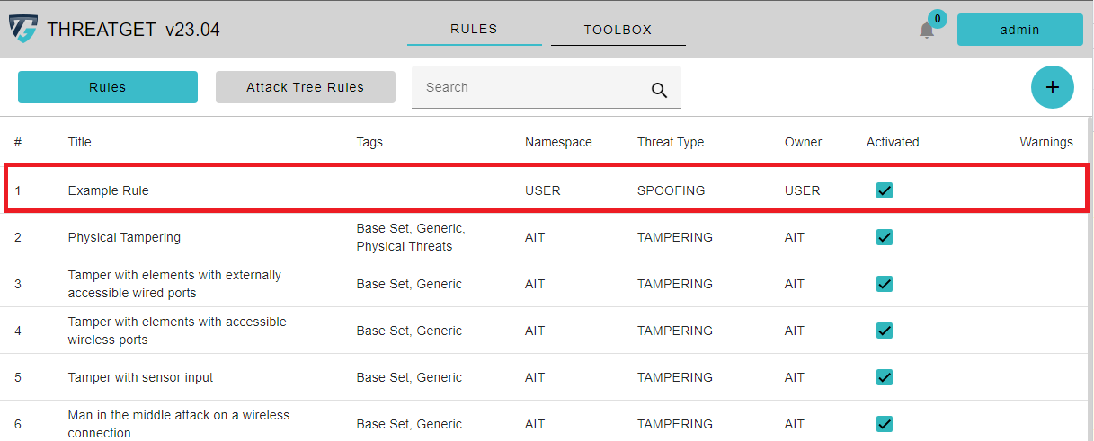
Task: Open the Example Rule entry
Action: click(x=109, y=190)
